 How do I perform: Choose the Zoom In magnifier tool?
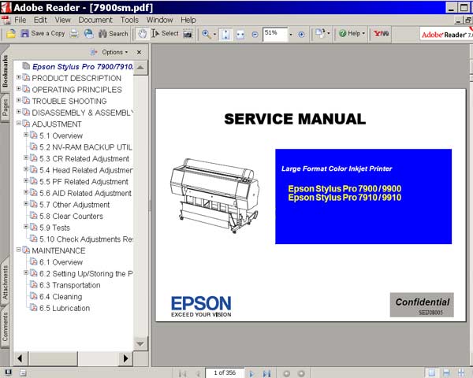click(207, 34)
